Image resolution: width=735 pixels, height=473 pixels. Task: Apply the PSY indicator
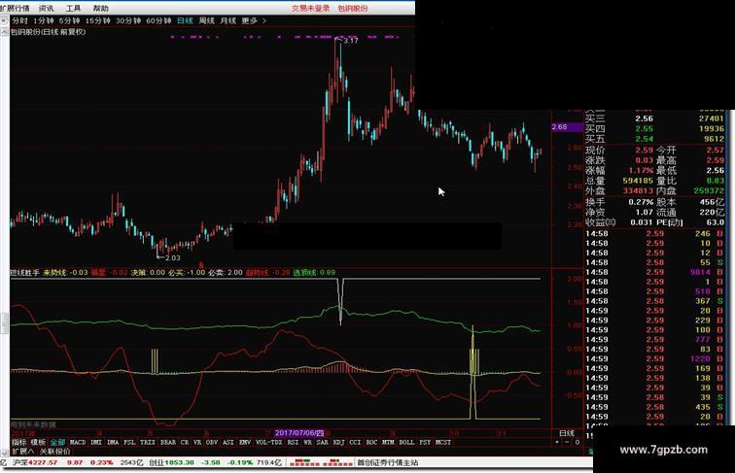(x=425, y=442)
